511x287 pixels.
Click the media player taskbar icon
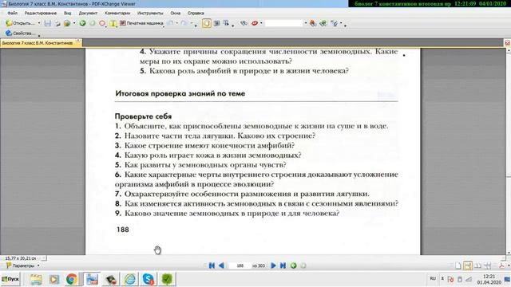click(54, 279)
